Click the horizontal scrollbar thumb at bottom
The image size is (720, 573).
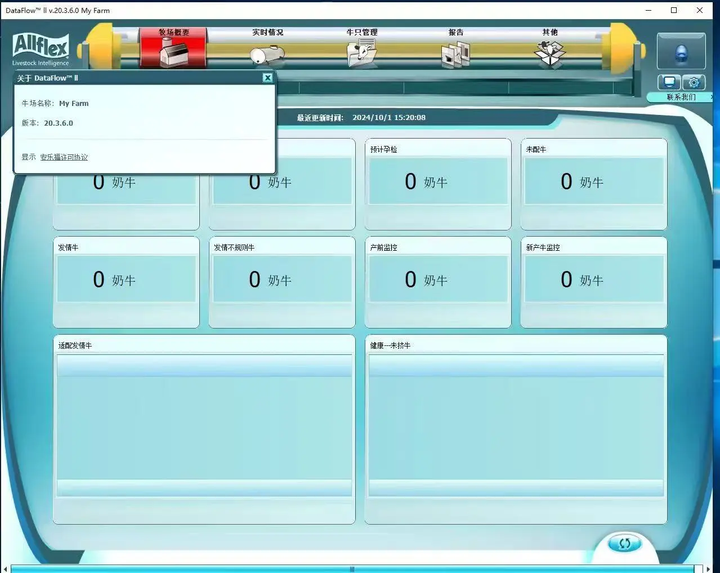(352, 568)
